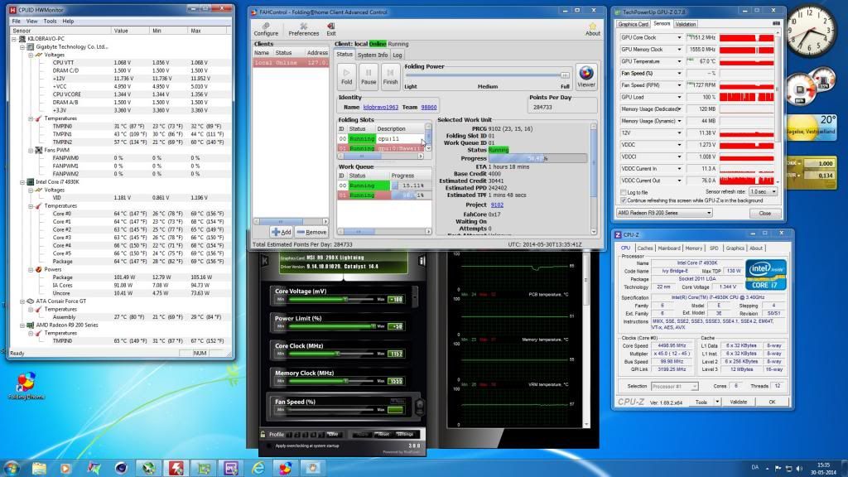Screen dimensions: 848x477
Task: Open CPU-Z processor Selection dropdown
Action: [674, 386]
